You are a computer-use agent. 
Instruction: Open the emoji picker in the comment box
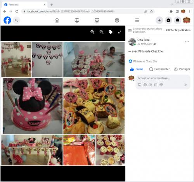point(145,85)
